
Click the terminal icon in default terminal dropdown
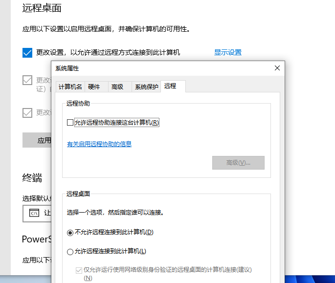[34, 213]
